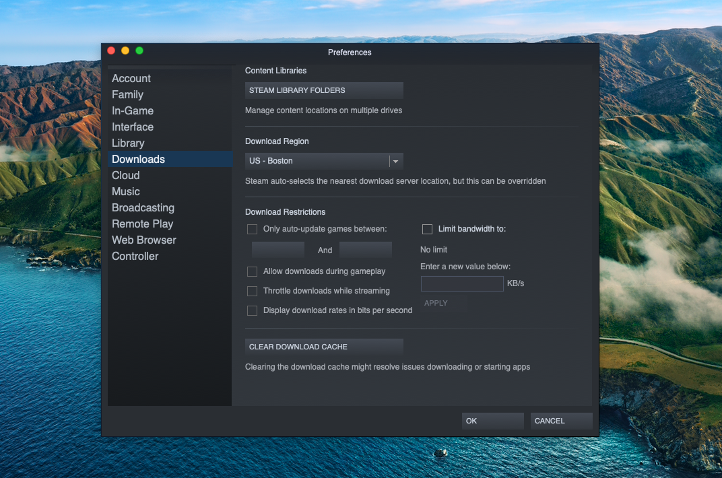Open the Account settings section

(131, 79)
